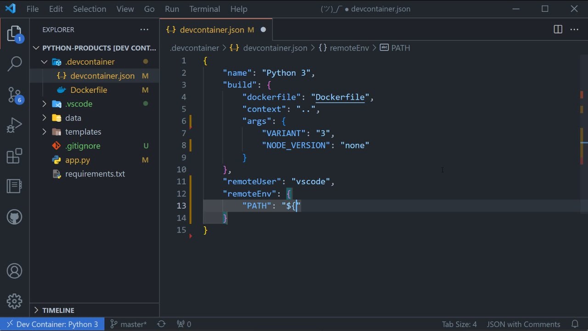
Task: Click line number 6 in the gutter
Action: point(184,121)
